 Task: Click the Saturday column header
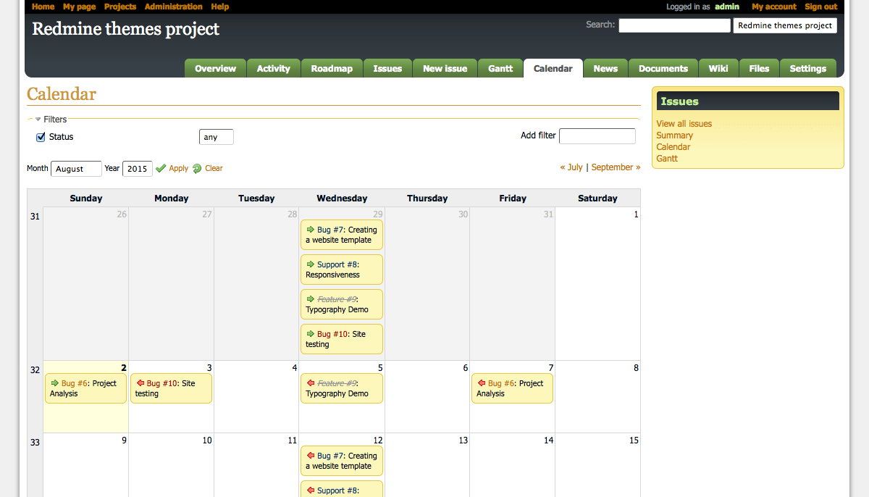click(x=597, y=199)
